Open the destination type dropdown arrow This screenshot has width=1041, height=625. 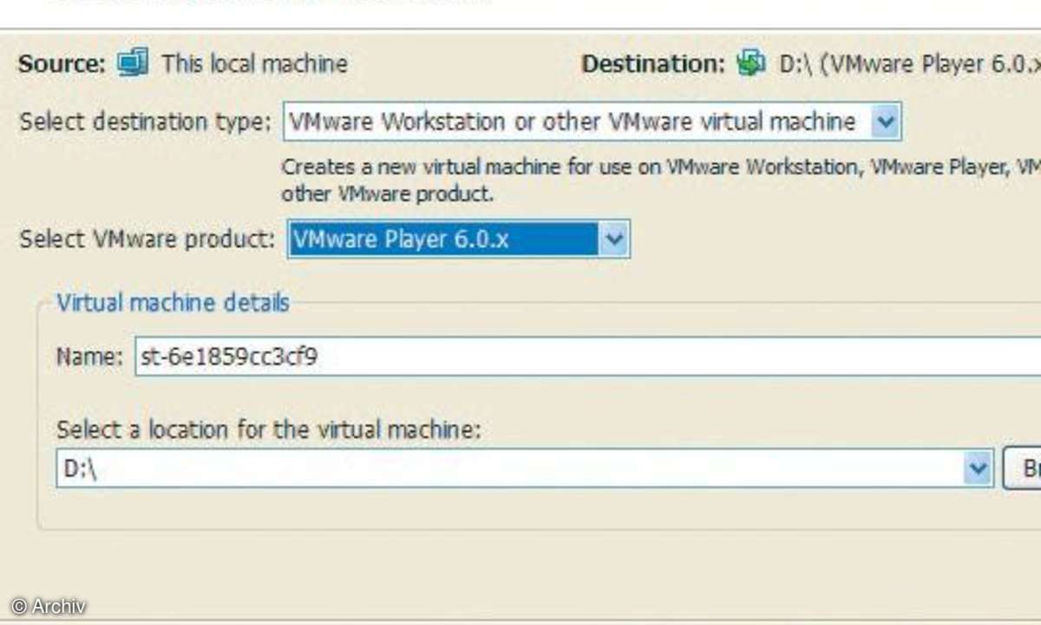coord(884,122)
